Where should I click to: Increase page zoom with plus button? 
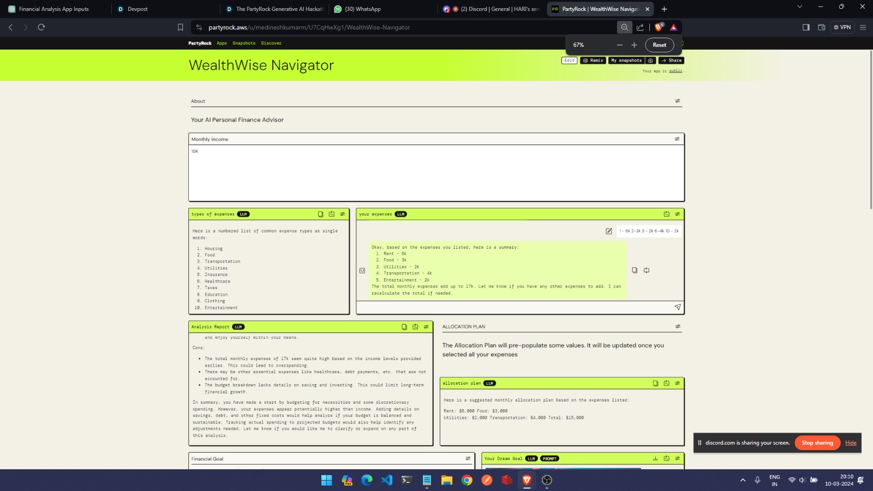[x=634, y=45]
